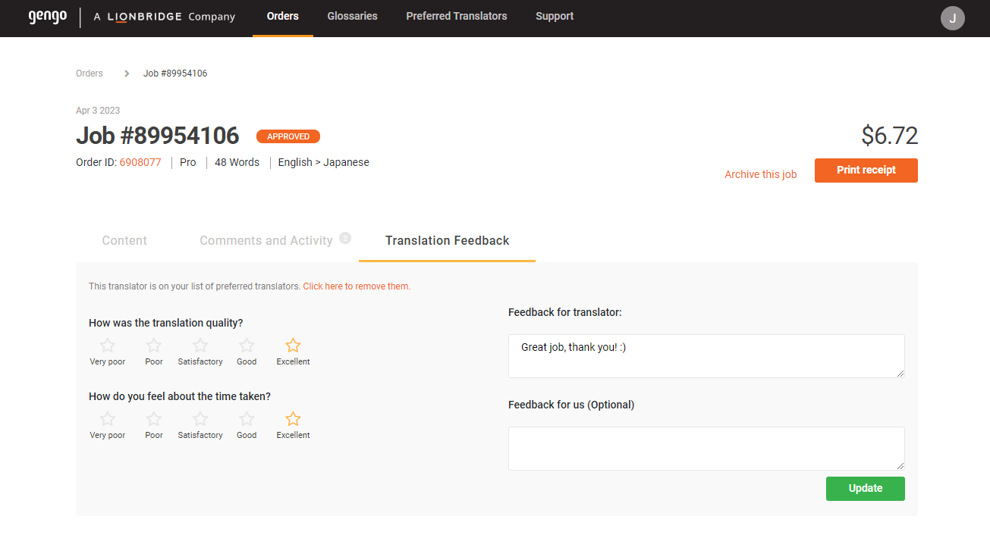Rate time taken Excellent star
Screen dimensions: 990x538
pos(293,419)
